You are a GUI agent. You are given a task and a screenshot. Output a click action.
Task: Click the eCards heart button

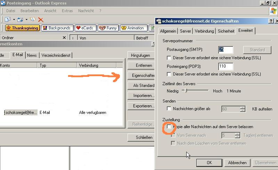pyautogui.click(x=85, y=28)
